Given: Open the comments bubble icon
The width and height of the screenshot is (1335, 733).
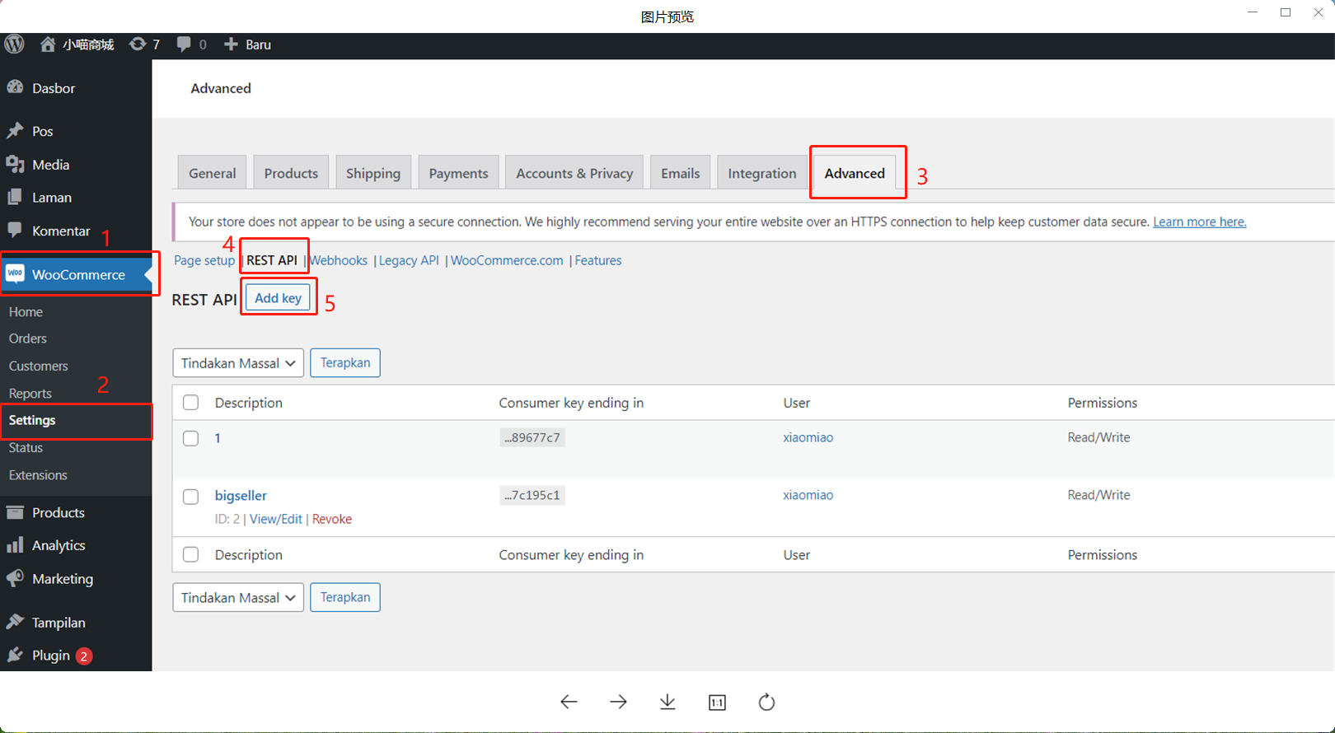Looking at the screenshot, I should pyautogui.click(x=184, y=44).
